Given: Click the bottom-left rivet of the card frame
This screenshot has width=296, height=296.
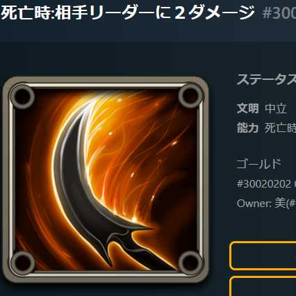Looking at the screenshot, I should [x=23, y=263].
